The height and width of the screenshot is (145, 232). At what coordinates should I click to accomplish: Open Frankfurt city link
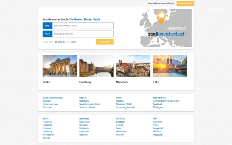(47, 122)
